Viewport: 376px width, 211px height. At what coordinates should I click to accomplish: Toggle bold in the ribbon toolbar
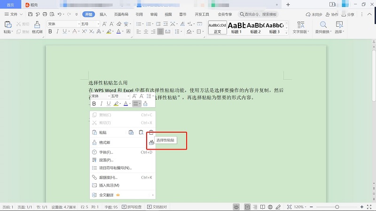click(x=49, y=32)
